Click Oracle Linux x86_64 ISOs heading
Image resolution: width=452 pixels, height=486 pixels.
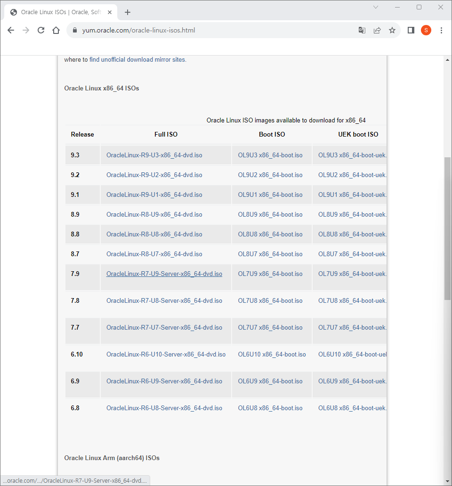(102, 89)
